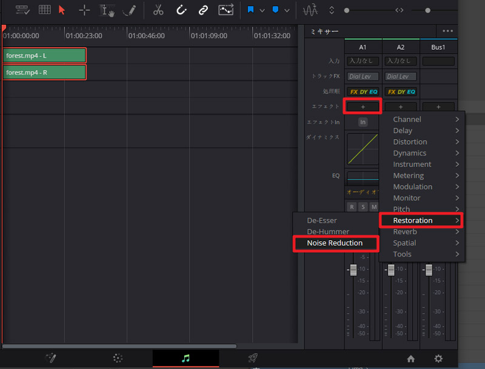
Task: Toggle the A1 Effect In button
Action: pos(363,122)
